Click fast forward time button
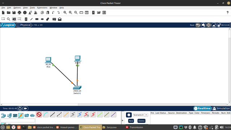Viewport: 231px width, 130px height. pyautogui.click(x=26, y=108)
